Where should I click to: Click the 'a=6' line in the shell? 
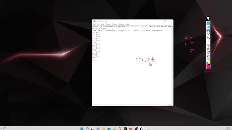[x=96, y=32]
